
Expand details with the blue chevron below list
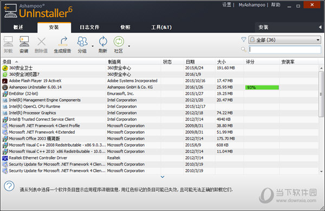pos(162,176)
